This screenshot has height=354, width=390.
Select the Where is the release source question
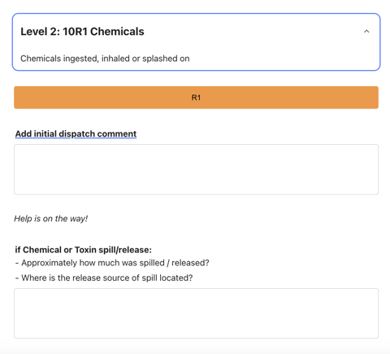pos(104,278)
